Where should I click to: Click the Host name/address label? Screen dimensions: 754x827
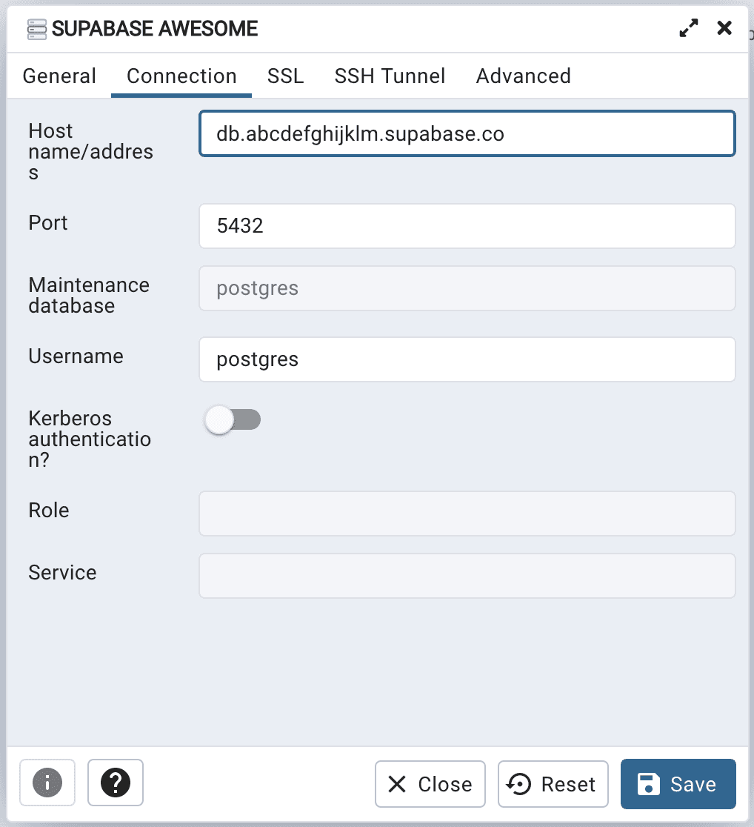90,151
